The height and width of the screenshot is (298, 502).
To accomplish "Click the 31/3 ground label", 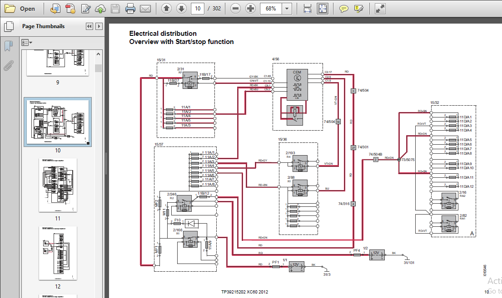I will 327,274.
